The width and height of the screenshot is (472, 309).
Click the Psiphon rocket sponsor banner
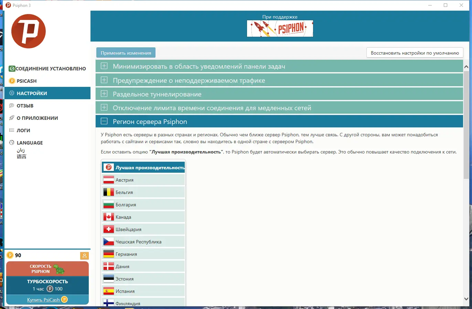(280, 28)
